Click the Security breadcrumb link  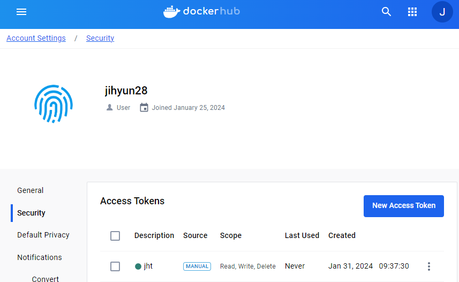[100, 38]
